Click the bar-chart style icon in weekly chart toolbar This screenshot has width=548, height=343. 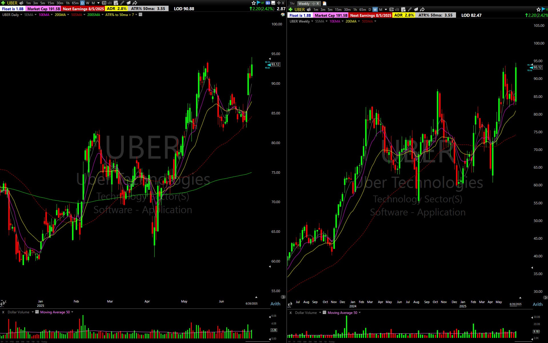pyautogui.click(x=397, y=9)
